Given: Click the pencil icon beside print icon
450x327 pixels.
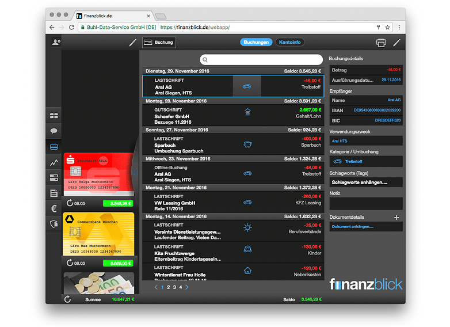Looking at the screenshot, I should [x=396, y=43].
